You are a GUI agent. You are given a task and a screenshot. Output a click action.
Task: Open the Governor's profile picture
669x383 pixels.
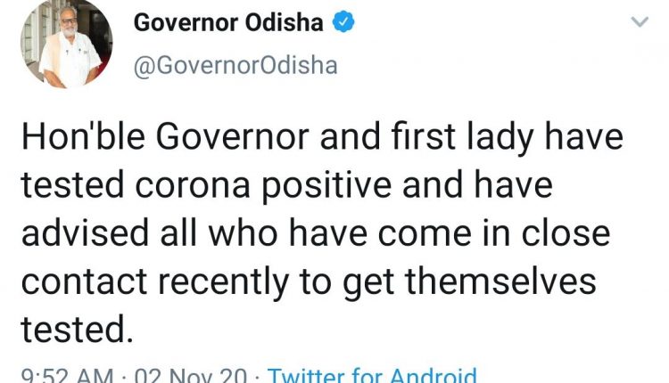click(68, 44)
